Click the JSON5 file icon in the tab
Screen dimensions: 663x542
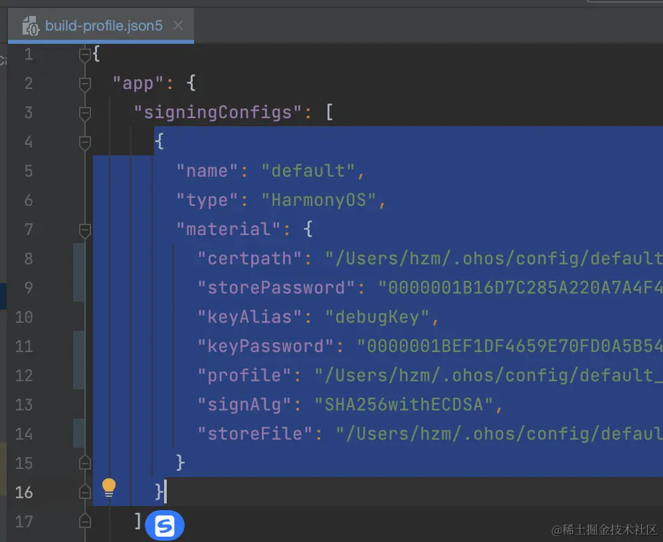[x=31, y=26]
